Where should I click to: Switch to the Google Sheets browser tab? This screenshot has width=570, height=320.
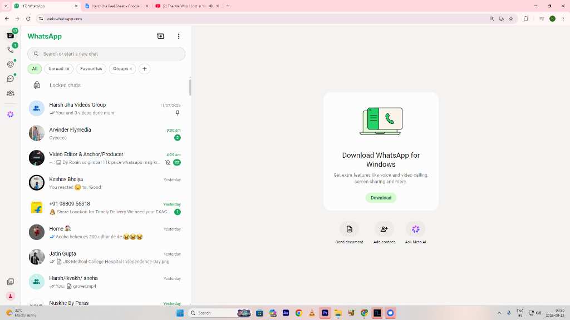pos(114,6)
